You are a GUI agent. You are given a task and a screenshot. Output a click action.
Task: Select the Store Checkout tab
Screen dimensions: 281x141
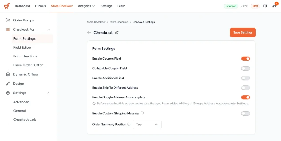62,6
